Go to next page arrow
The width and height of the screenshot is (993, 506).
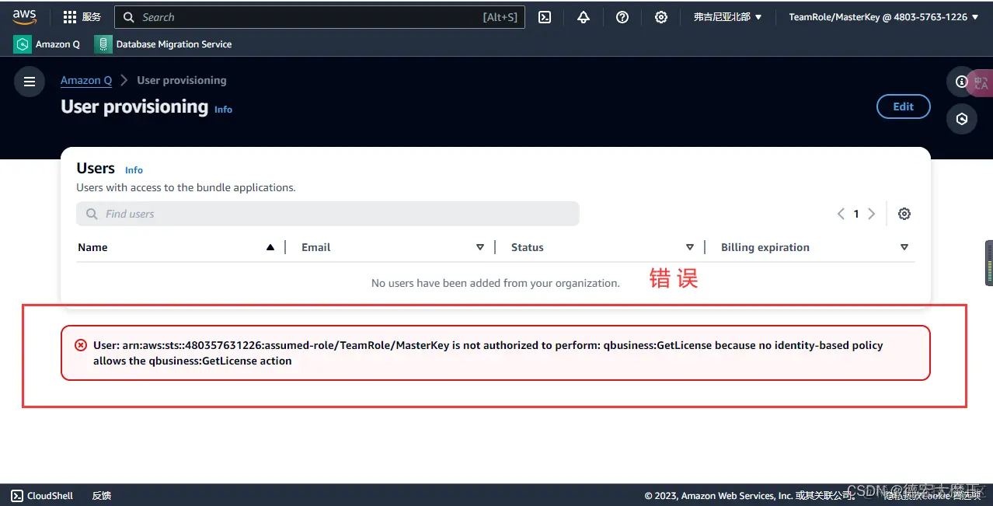tap(871, 214)
